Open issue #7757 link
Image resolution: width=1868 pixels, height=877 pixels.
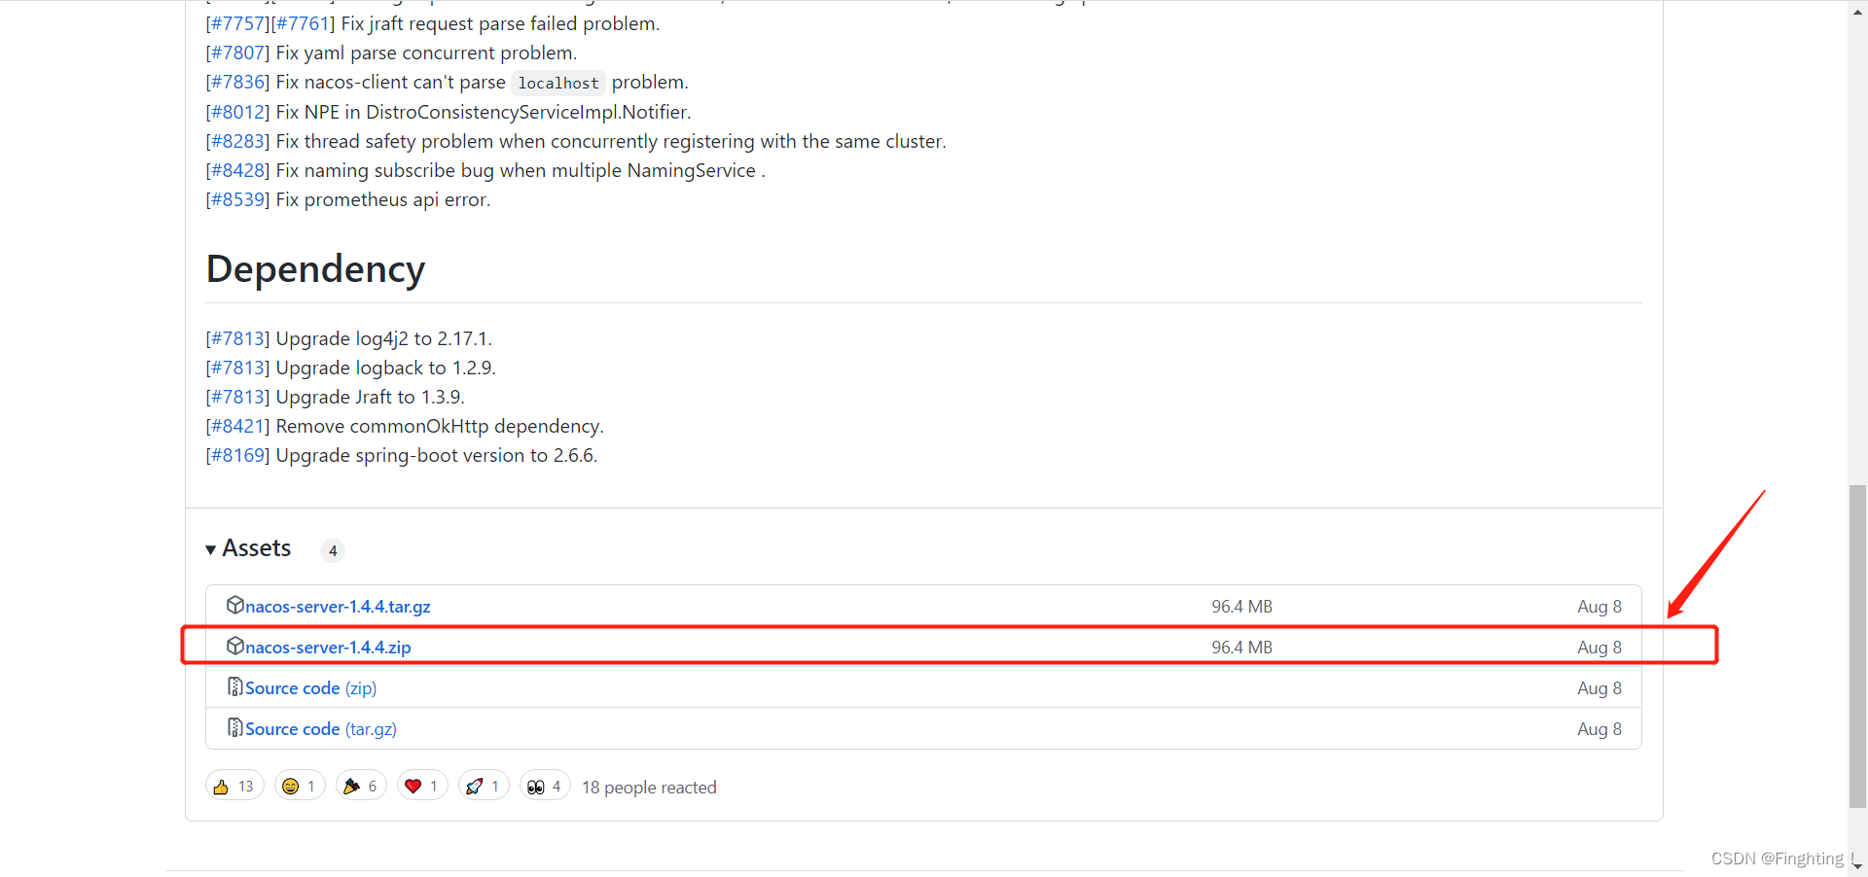tap(238, 23)
